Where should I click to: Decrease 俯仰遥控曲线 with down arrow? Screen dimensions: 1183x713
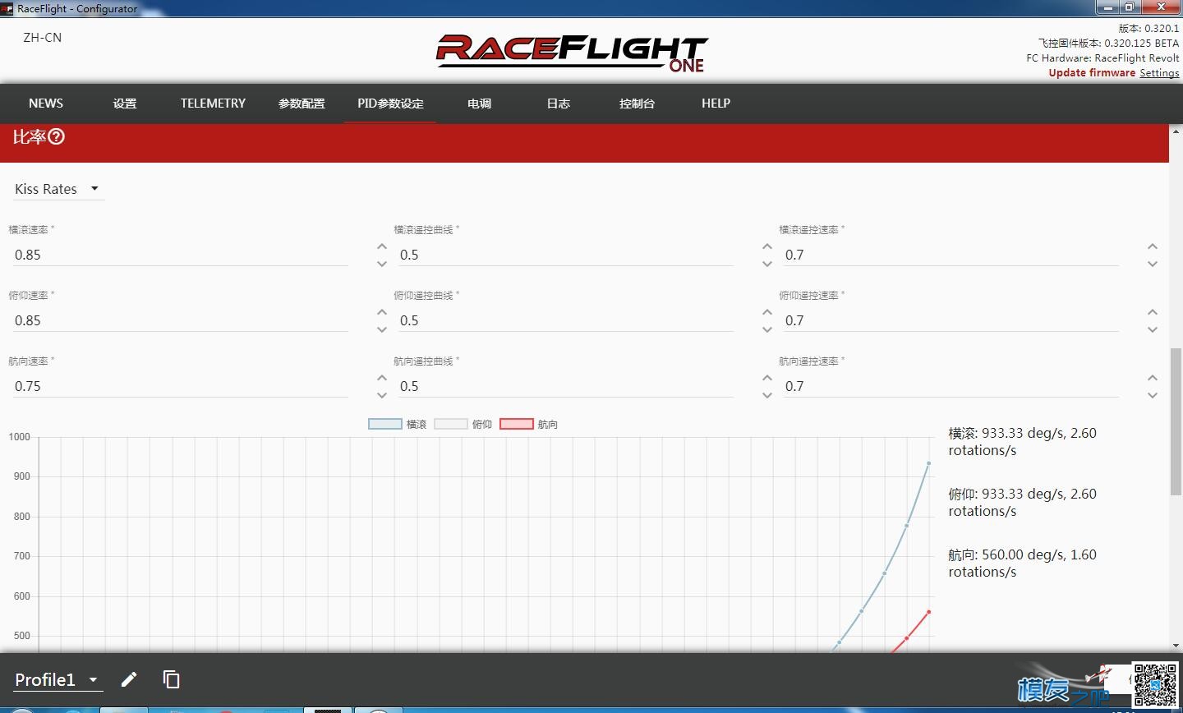pyautogui.click(x=767, y=329)
